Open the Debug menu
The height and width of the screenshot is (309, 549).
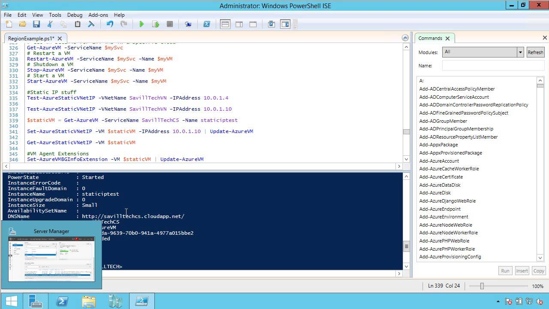click(75, 15)
